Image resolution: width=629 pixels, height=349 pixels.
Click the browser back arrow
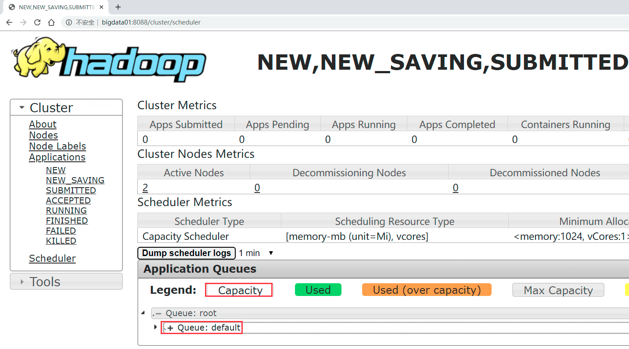click(9, 22)
